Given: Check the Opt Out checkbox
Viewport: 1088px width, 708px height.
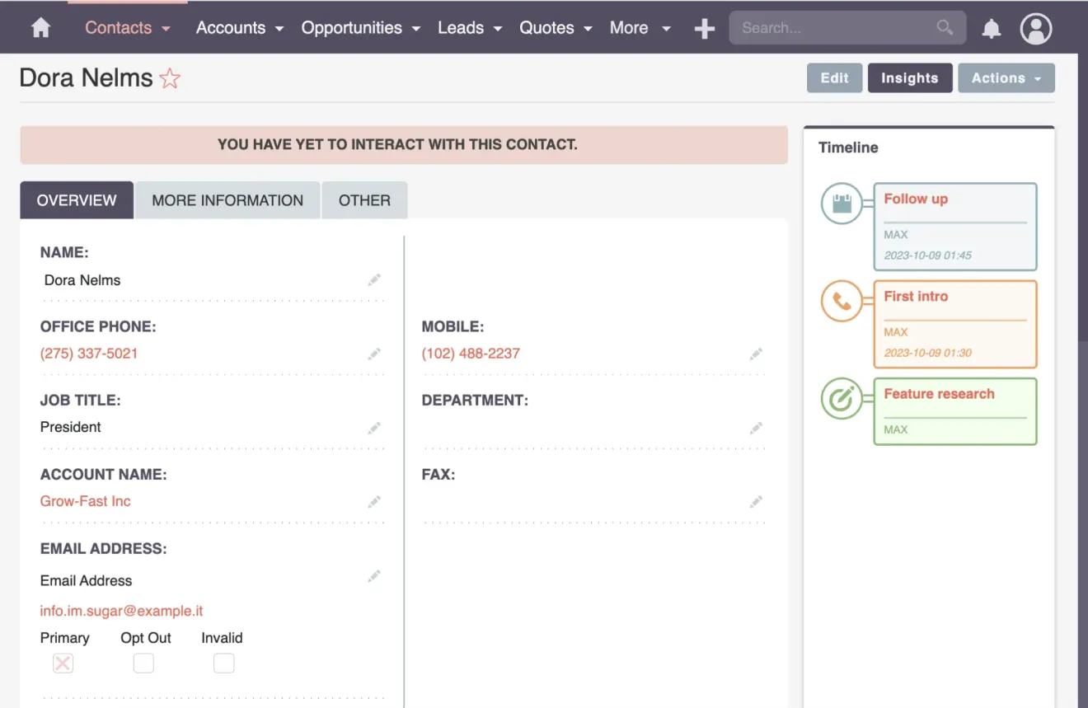Looking at the screenshot, I should (x=143, y=663).
